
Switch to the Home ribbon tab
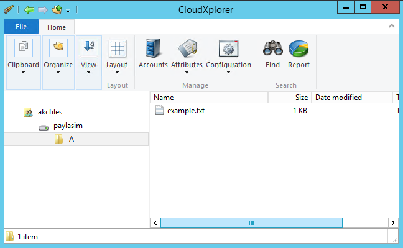pos(57,27)
